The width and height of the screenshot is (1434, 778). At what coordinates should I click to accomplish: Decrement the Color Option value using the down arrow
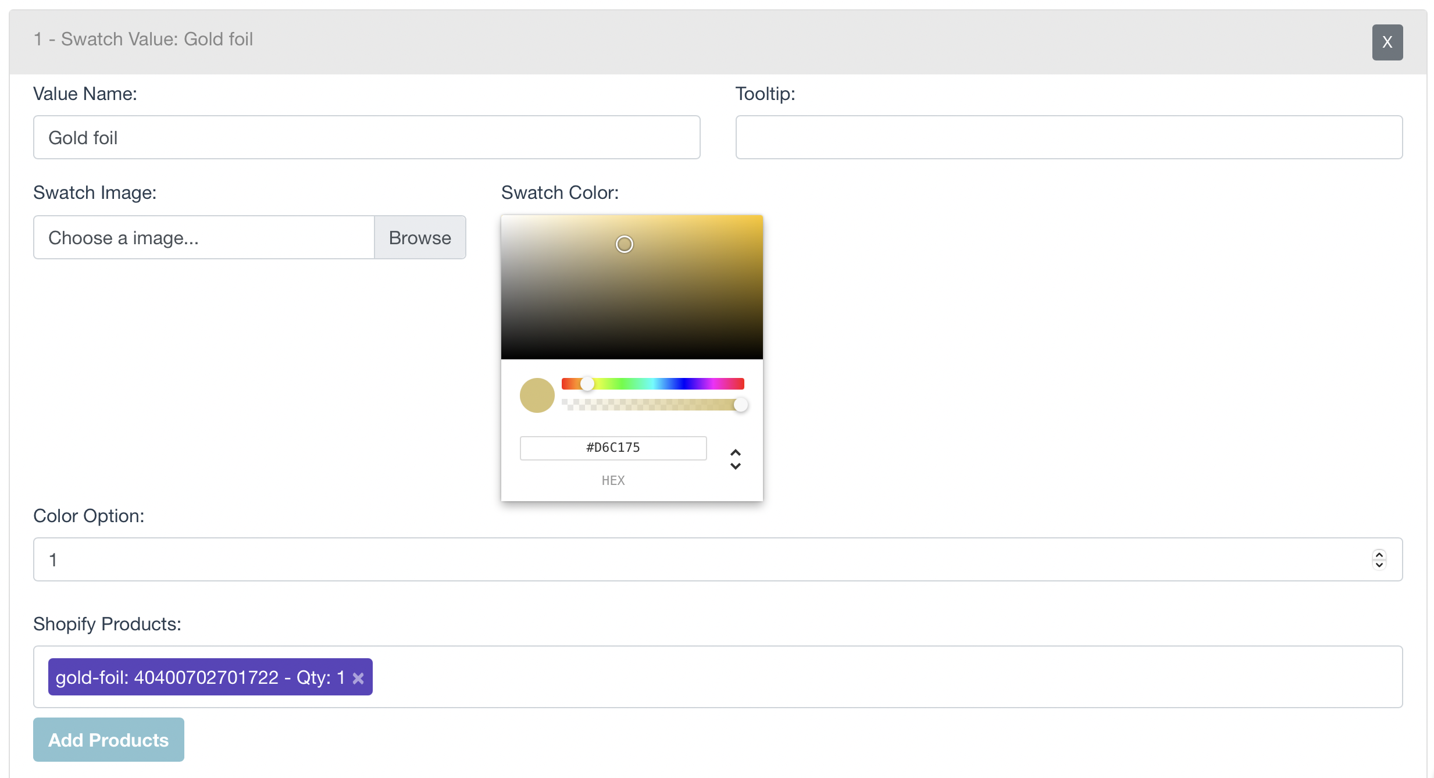(x=1379, y=565)
